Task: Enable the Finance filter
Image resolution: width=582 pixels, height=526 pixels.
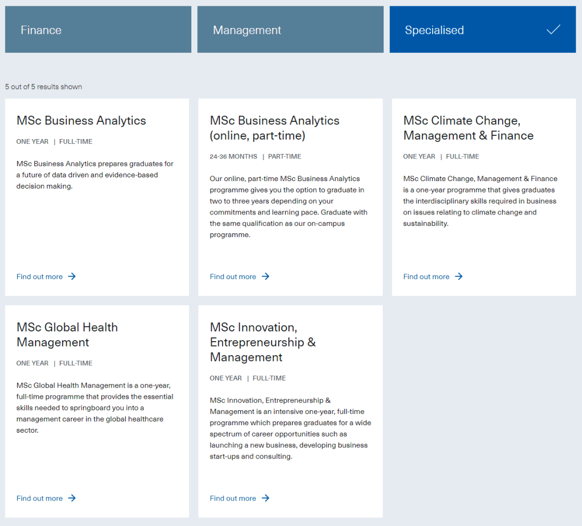Action: click(98, 30)
